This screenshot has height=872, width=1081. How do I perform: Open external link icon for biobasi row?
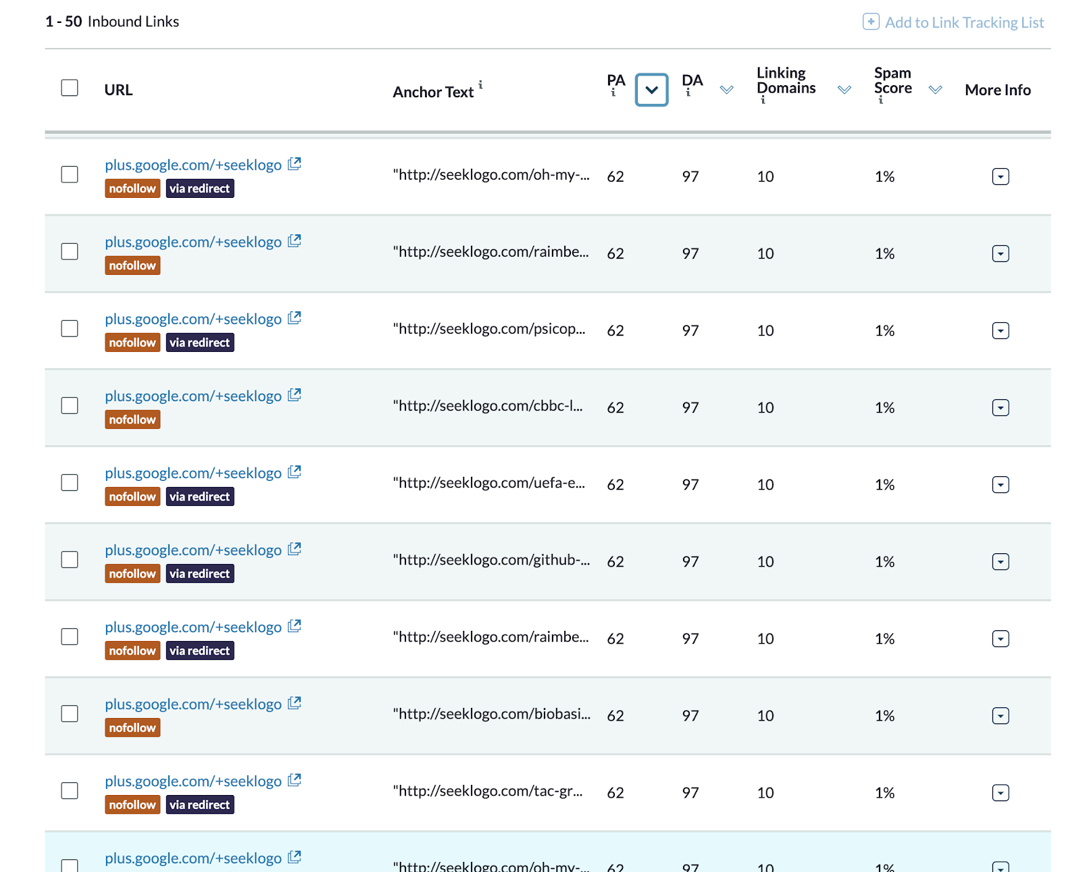(294, 703)
